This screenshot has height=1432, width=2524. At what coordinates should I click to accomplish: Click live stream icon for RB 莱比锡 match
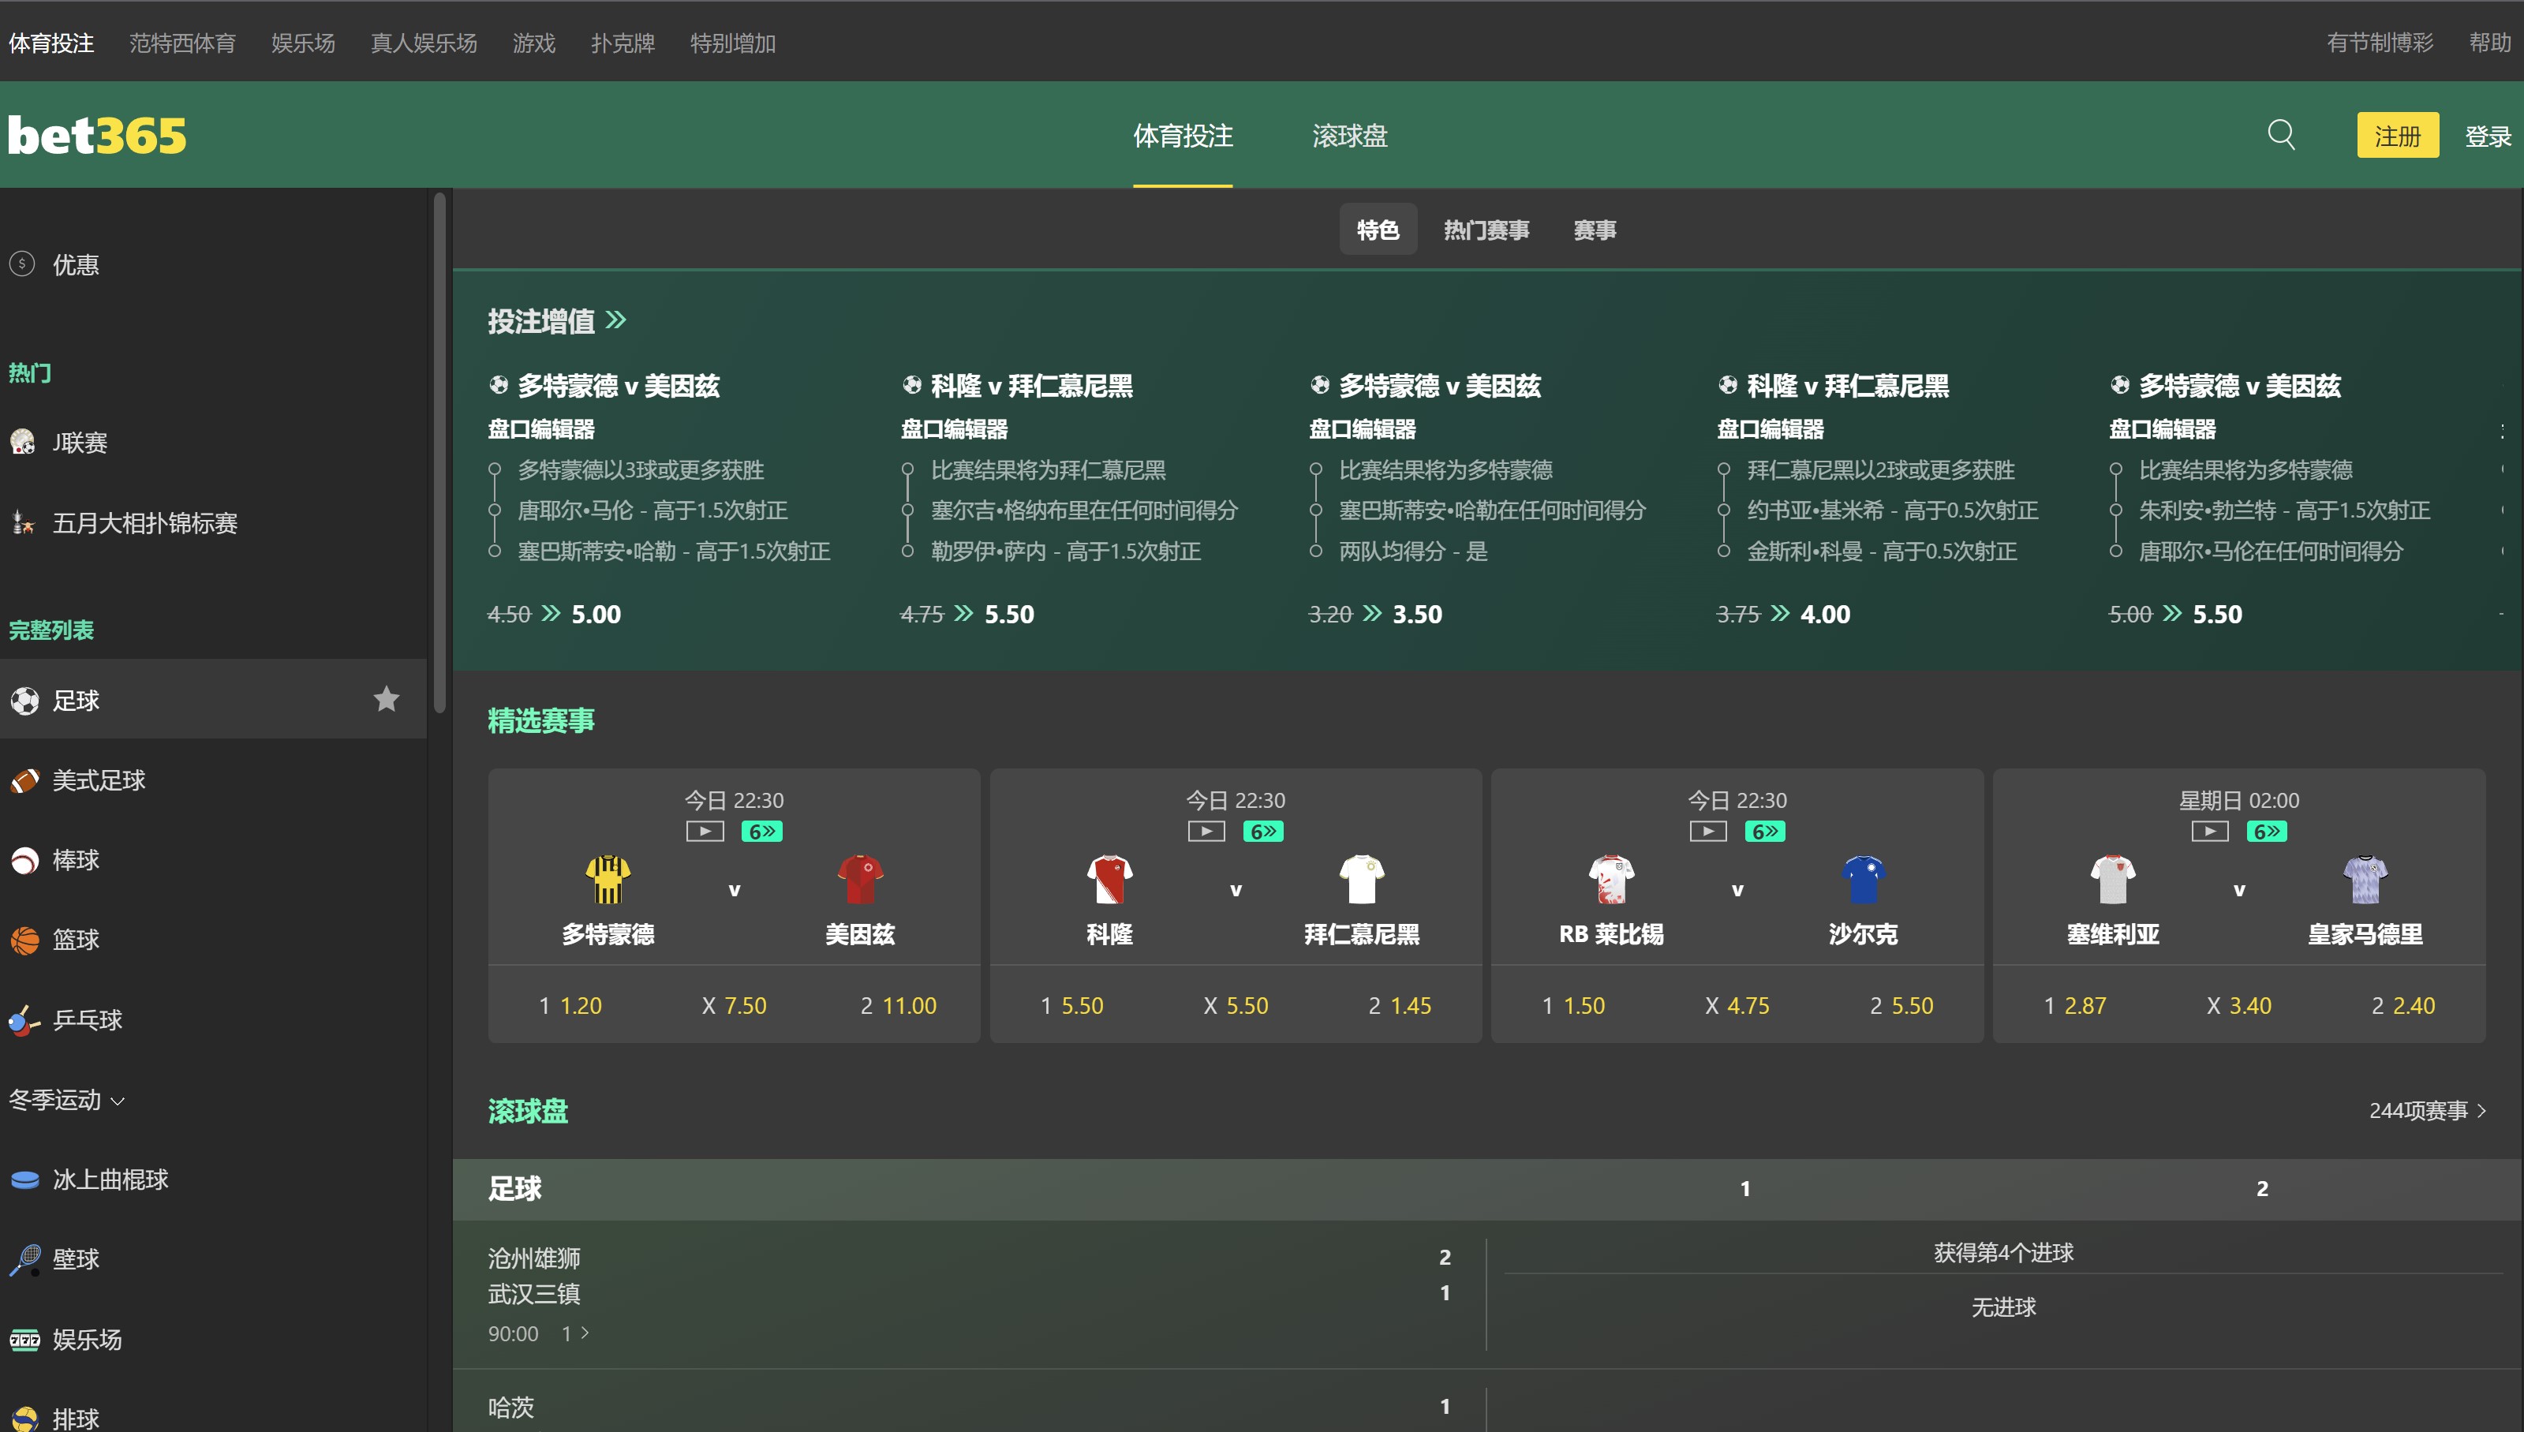pos(1708,831)
